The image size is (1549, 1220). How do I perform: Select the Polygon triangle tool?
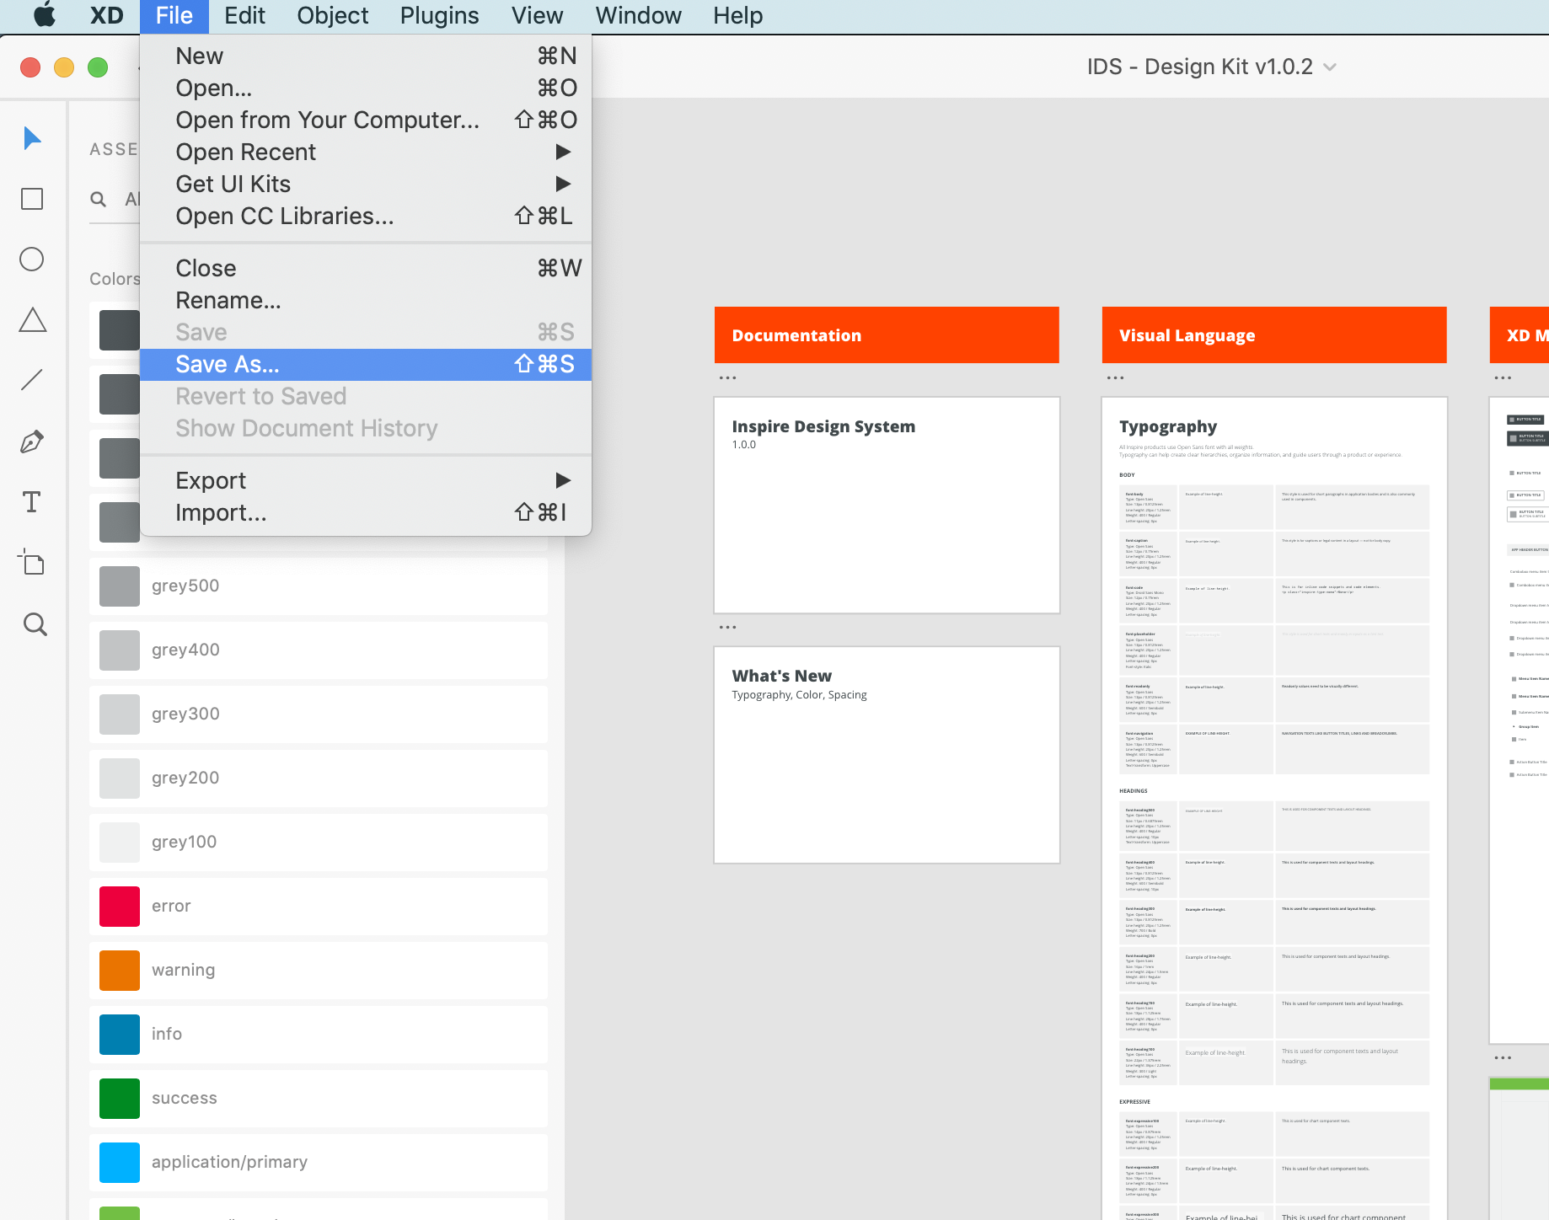[32, 320]
